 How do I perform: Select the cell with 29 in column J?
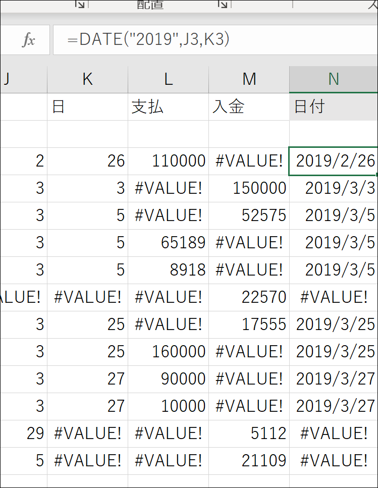pos(24,433)
